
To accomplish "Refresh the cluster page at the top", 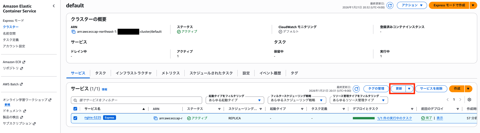I will [x=390, y=5].
